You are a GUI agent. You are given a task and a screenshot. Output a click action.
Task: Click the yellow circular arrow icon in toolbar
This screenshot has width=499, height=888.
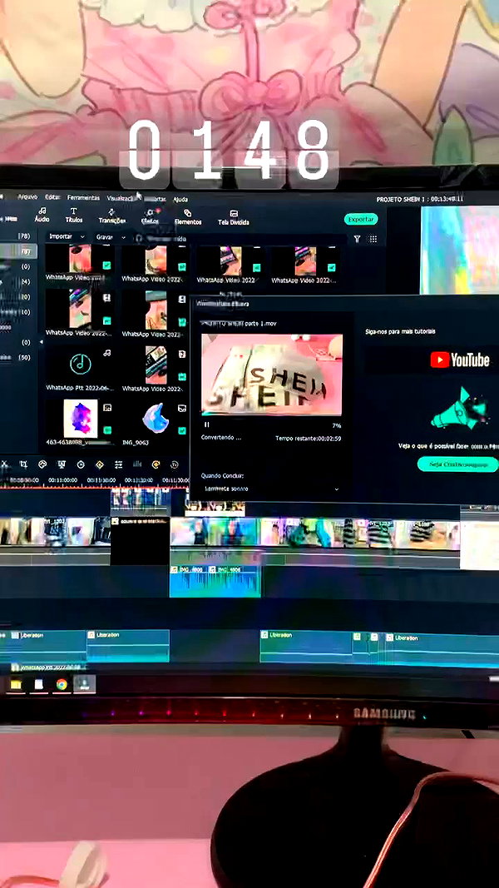[x=156, y=464]
